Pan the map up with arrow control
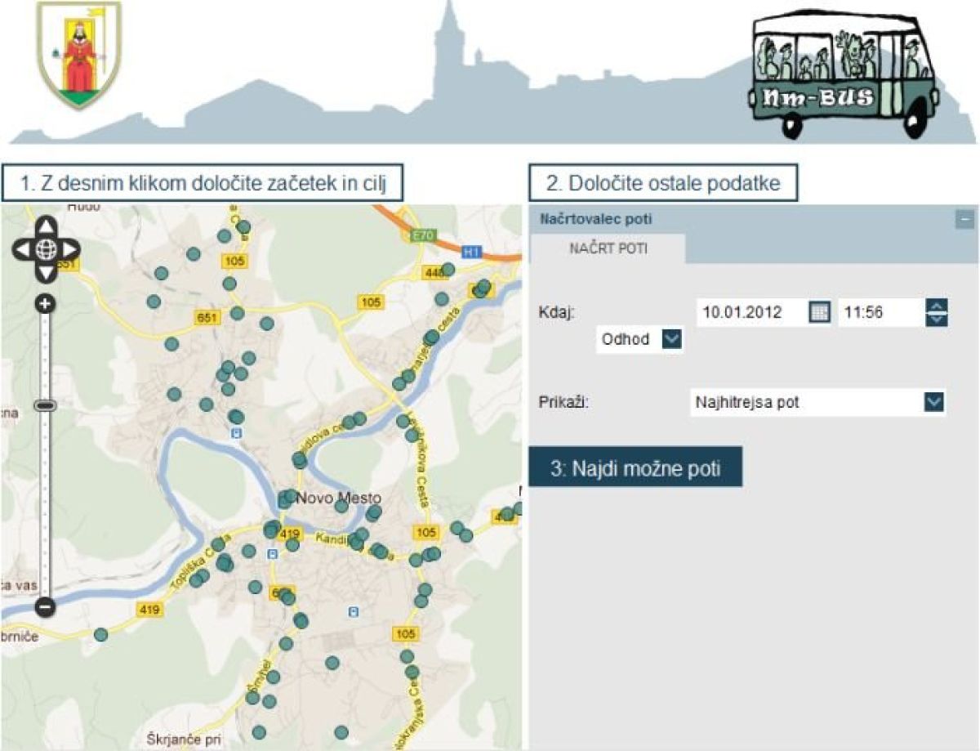 (x=47, y=226)
